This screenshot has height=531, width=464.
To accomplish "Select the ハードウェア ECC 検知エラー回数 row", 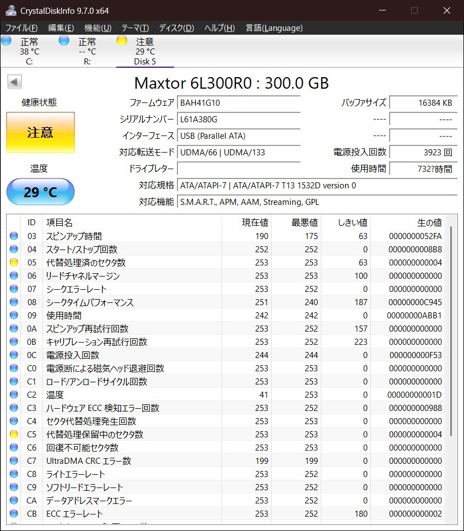I will (x=226, y=408).
